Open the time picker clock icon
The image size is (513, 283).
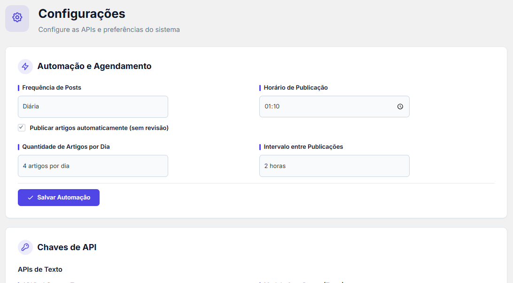pos(400,107)
